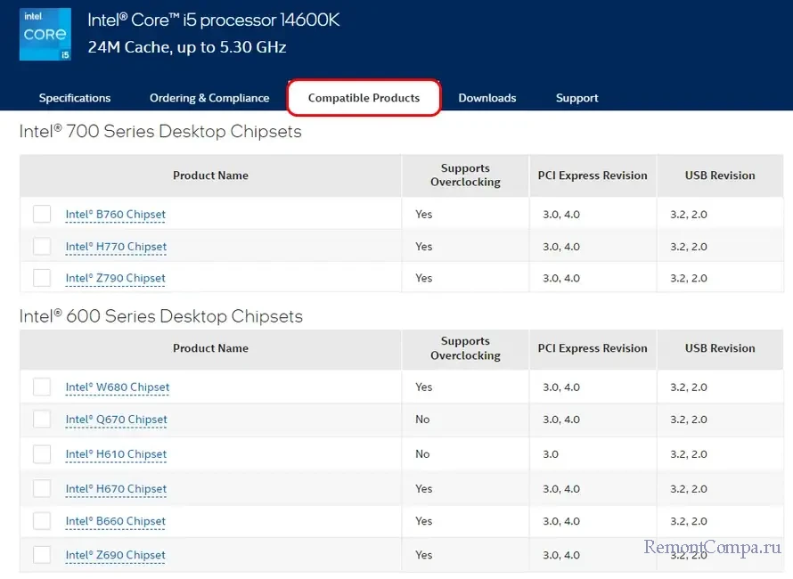
Task: Visit the Intel B660 Chipset link
Action: point(115,521)
